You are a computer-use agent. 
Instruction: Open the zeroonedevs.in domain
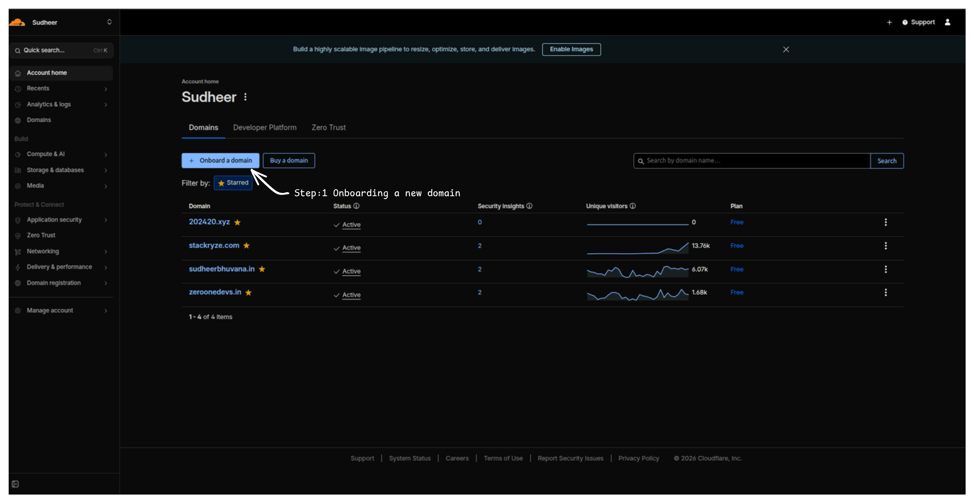215,292
